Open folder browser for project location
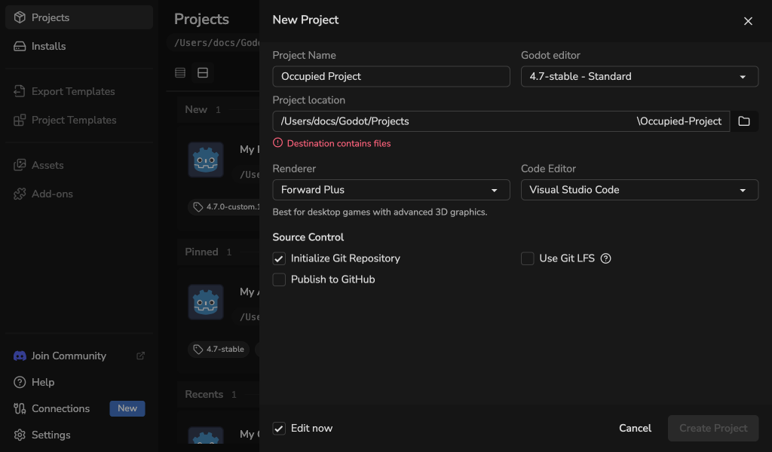 [744, 121]
